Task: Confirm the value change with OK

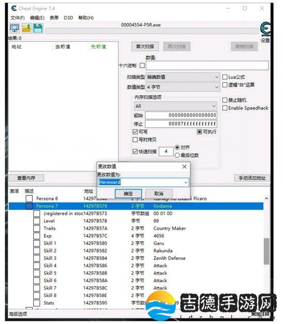Action: click(128, 194)
